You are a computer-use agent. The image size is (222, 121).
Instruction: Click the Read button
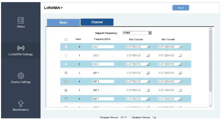tap(181, 8)
